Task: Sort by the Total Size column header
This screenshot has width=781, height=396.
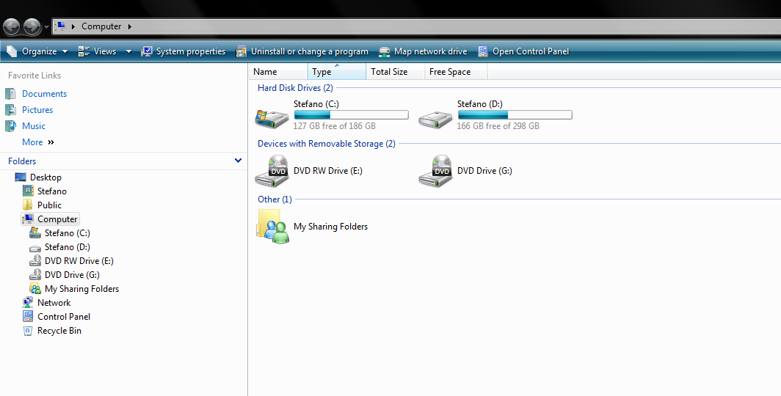Action: point(396,72)
